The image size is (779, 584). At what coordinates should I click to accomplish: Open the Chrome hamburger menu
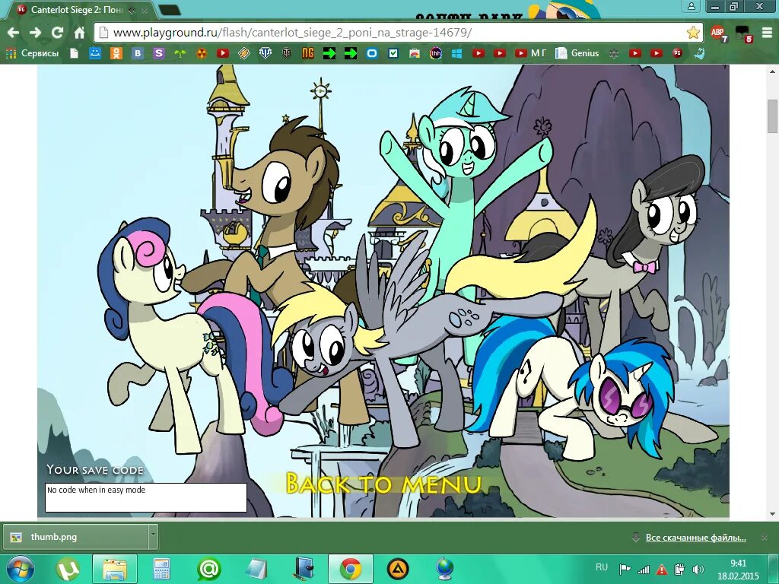click(767, 33)
